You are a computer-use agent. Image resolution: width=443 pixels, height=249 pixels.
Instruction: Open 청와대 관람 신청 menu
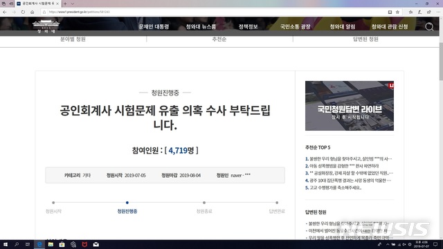coord(390,26)
